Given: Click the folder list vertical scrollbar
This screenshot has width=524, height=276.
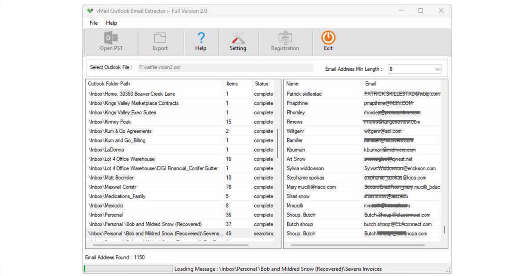Looking at the screenshot, I should [x=278, y=144].
